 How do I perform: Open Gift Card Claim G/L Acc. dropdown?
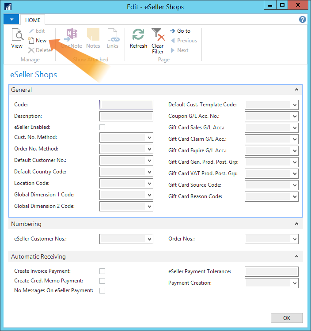pyautogui.click(x=295, y=139)
